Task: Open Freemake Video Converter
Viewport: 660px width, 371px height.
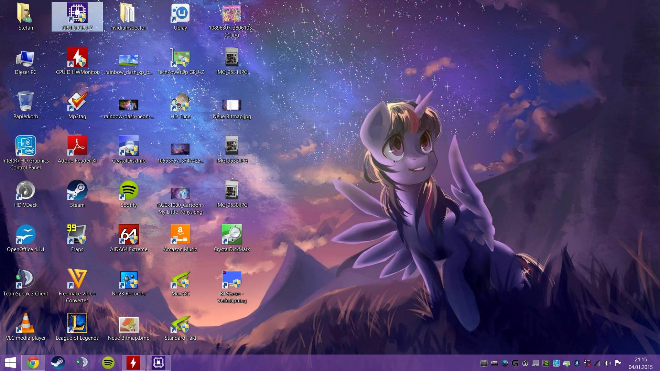Action: (77, 286)
